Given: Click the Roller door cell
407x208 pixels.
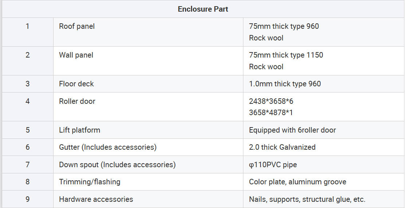Looking at the screenshot, I should click(77, 101).
